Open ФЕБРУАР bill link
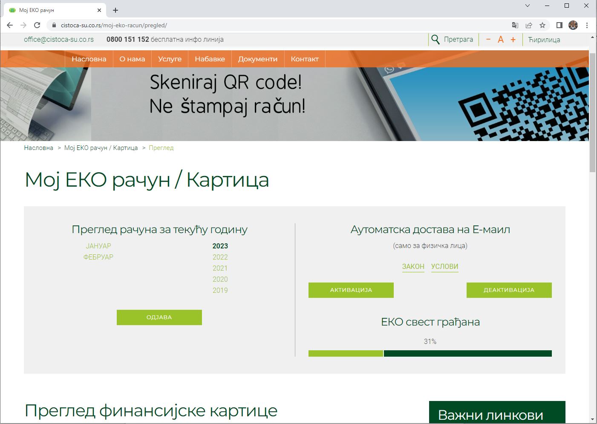 pos(98,257)
